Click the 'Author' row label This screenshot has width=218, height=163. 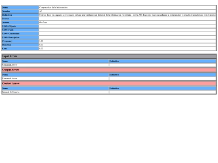(x=6, y=23)
